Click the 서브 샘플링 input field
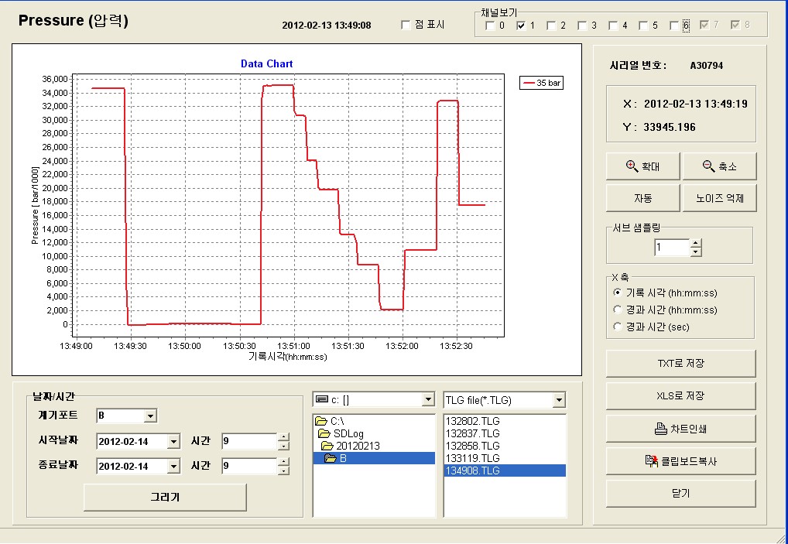 (672, 247)
